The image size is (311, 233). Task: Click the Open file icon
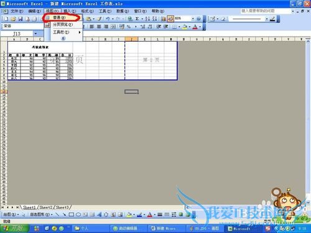pyautogui.click(x=13, y=19)
